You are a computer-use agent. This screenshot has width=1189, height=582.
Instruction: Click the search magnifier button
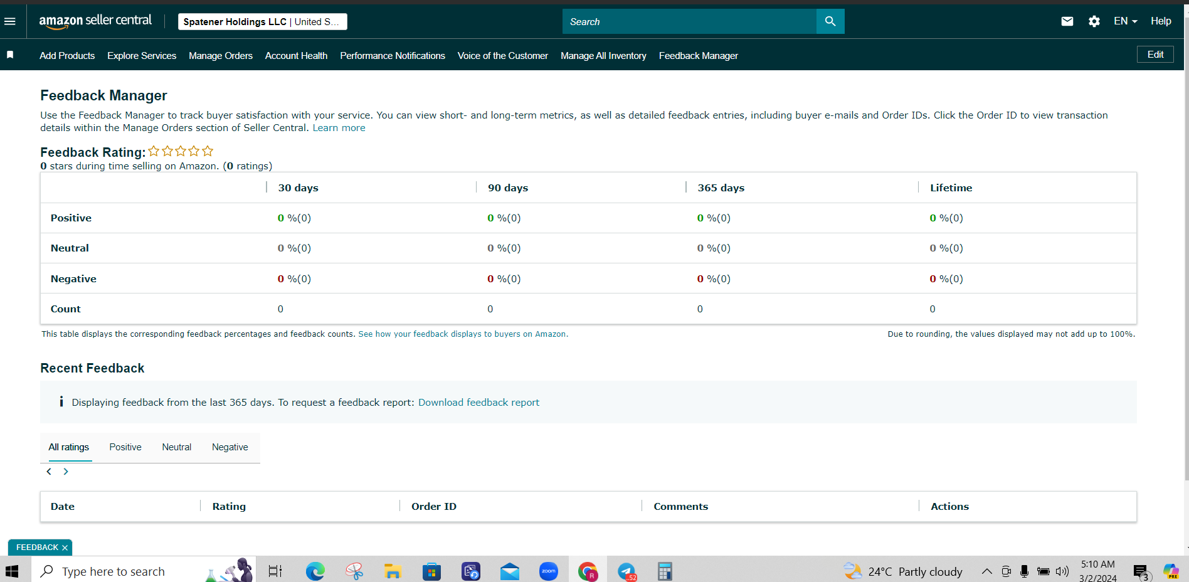[830, 21]
